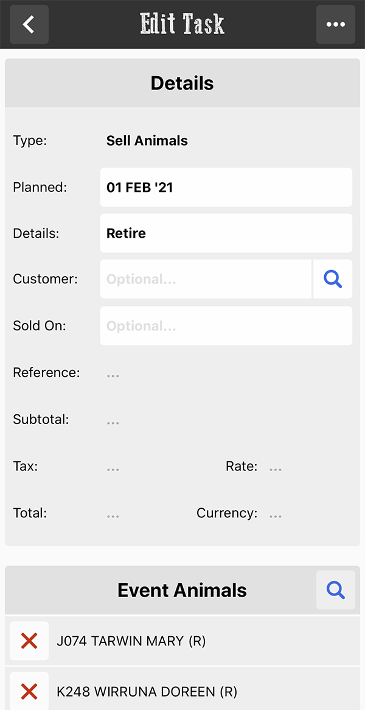This screenshot has height=710, width=365.
Task: Open the Planned date field 01 FEB '21
Action: (226, 188)
